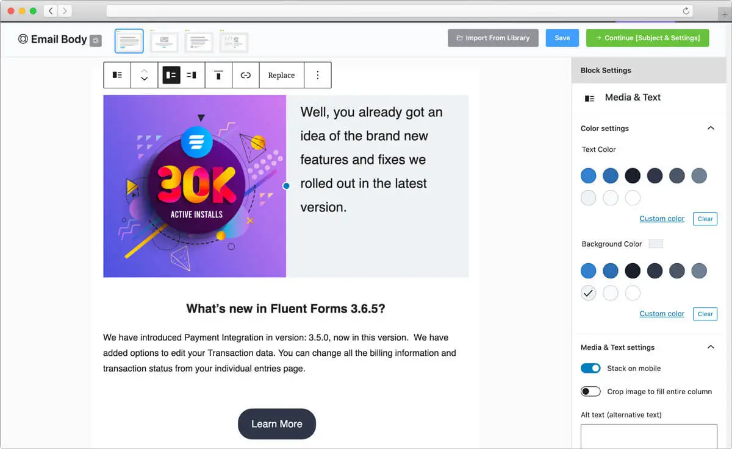Disable the 'Stack on mobile' toggle

590,368
